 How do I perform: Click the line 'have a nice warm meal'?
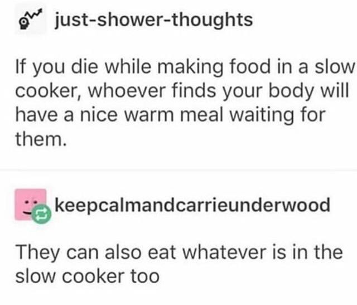point(171,115)
